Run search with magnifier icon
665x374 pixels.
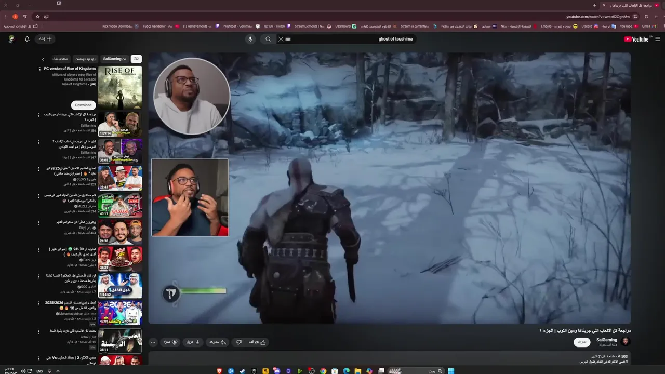268,39
